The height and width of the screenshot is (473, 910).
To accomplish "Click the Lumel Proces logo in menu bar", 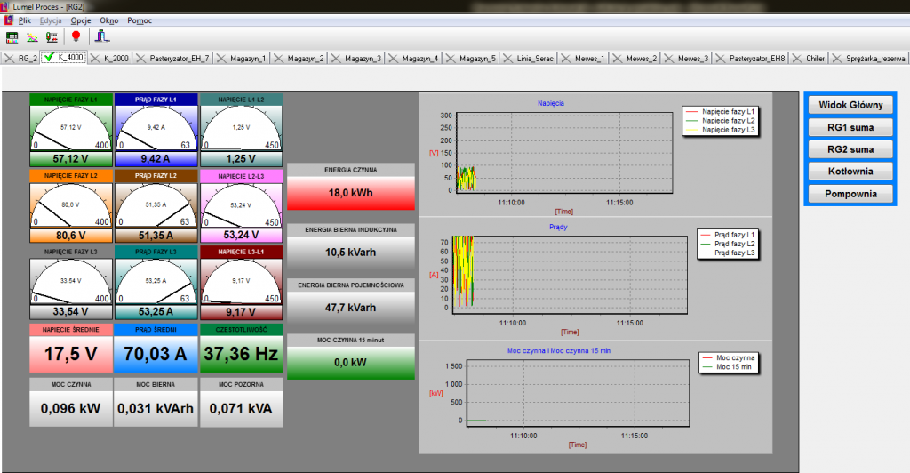I will click(8, 20).
